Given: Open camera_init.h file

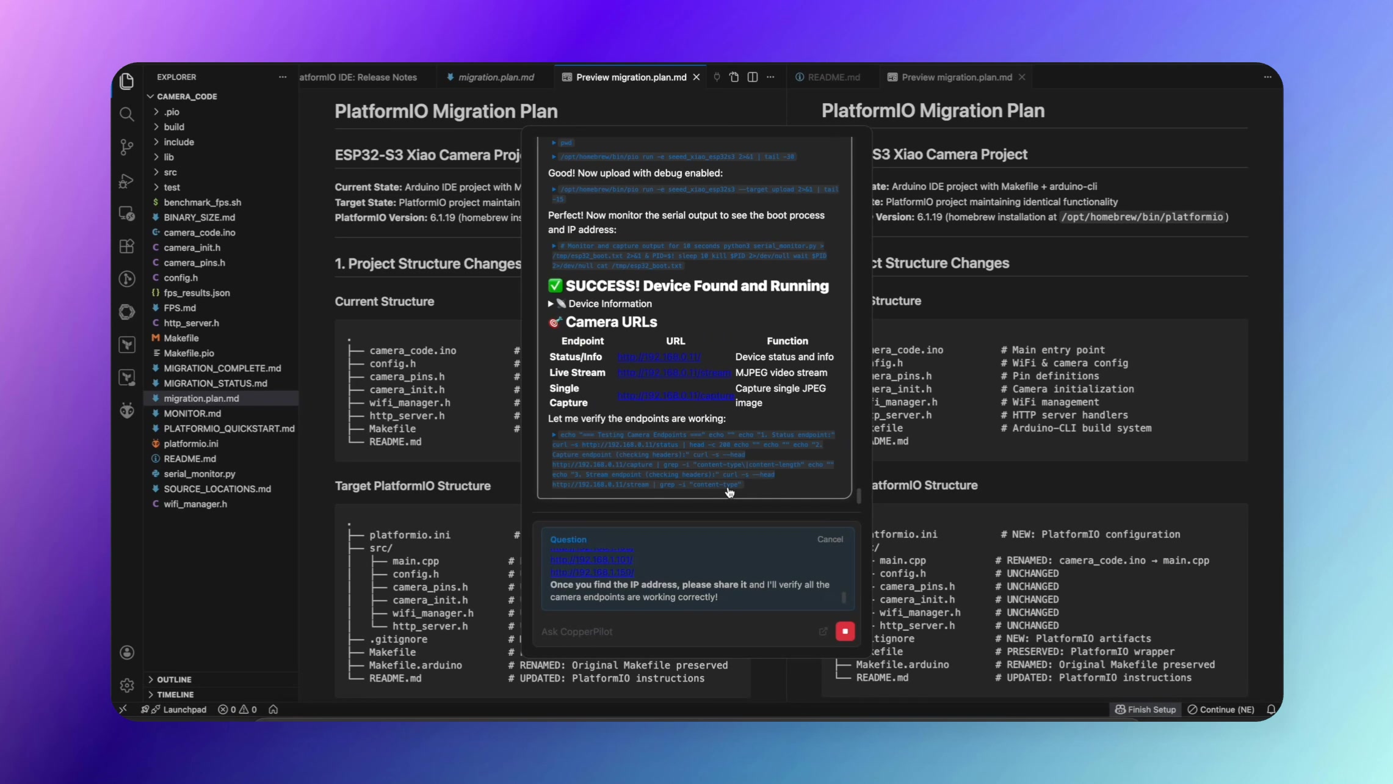Looking at the screenshot, I should tap(221, 247).
